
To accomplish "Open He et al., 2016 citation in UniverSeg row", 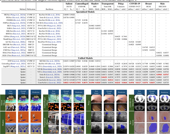I will point(54,64).
